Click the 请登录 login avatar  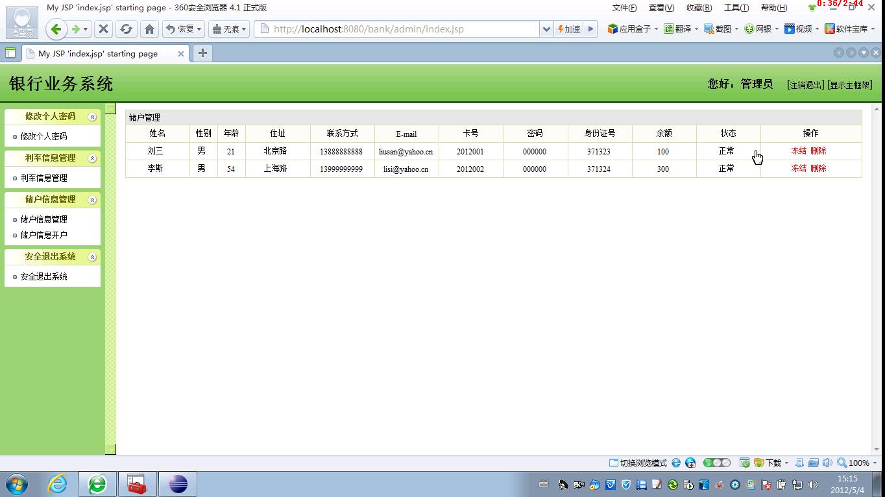tap(22, 23)
